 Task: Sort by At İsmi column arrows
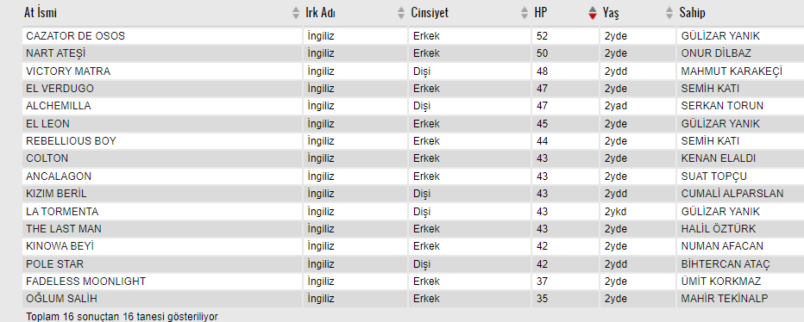point(296,13)
